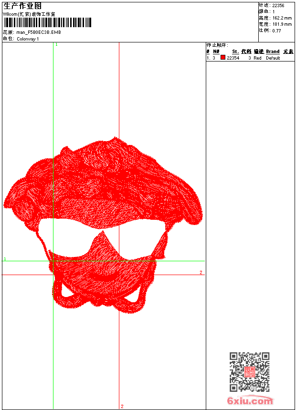The width and height of the screenshot is (296, 410).
Task: Click the red stamp inside the QR code
Action: click(250, 372)
